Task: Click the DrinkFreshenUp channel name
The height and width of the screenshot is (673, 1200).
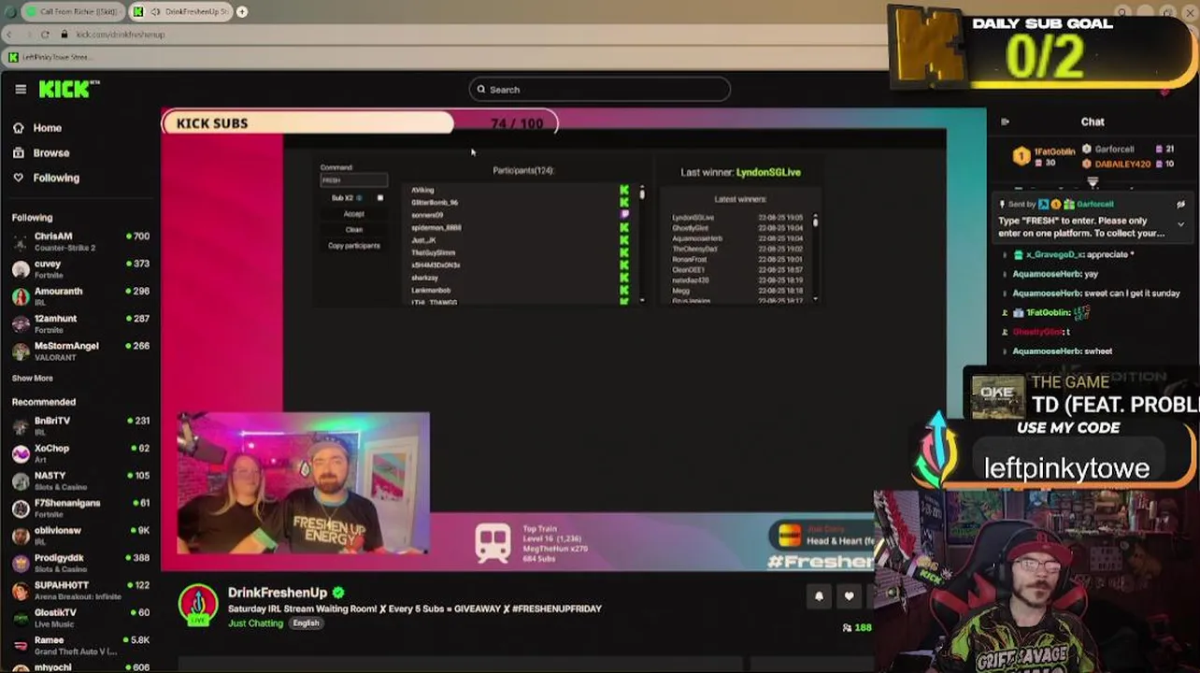Action: 278,593
